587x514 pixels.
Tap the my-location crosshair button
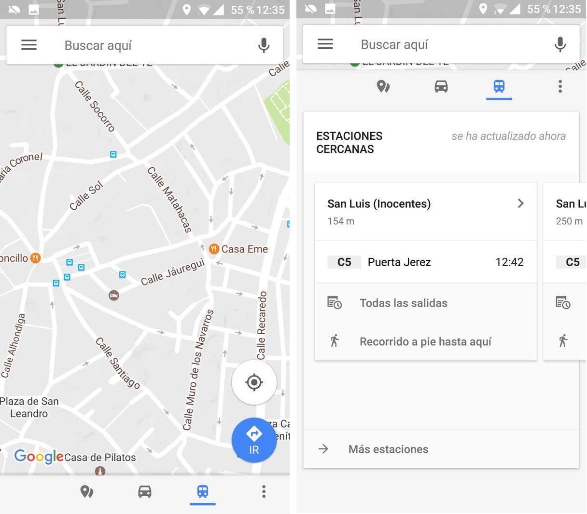tap(254, 382)
